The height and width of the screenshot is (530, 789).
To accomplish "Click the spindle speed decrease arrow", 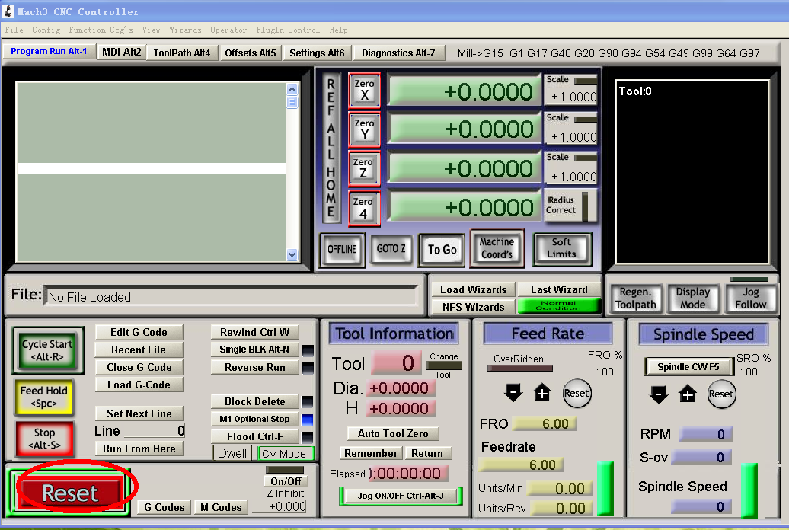I will tap(658, 394).
